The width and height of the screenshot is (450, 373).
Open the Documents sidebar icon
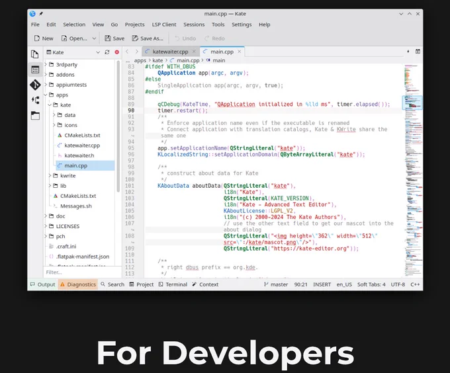(35, 54)
